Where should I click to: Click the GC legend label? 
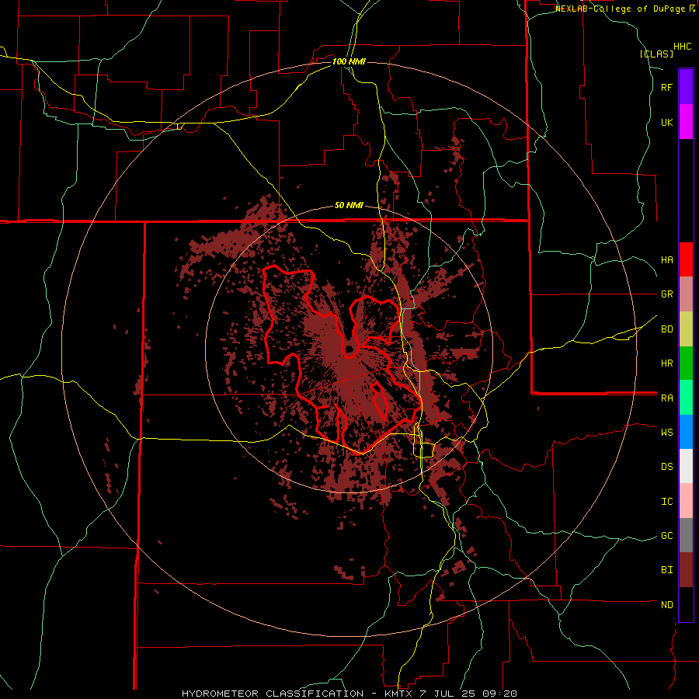click(x=667, y=536)
